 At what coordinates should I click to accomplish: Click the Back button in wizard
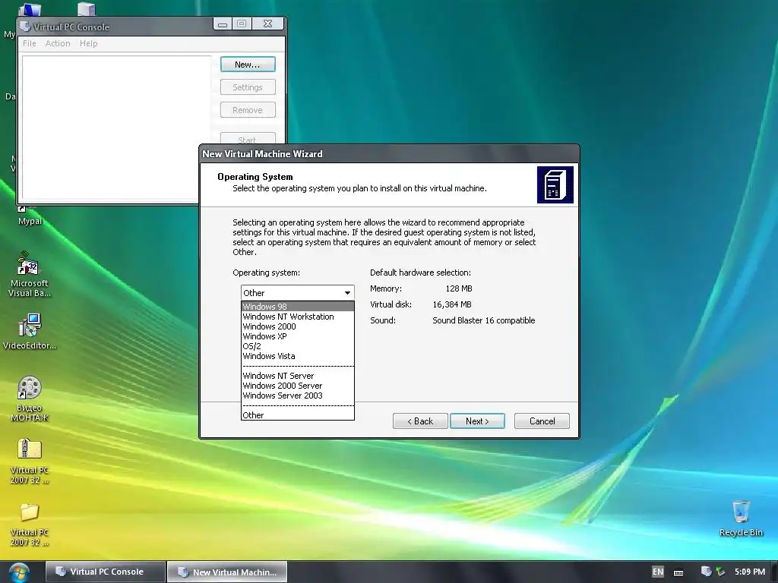420,421
